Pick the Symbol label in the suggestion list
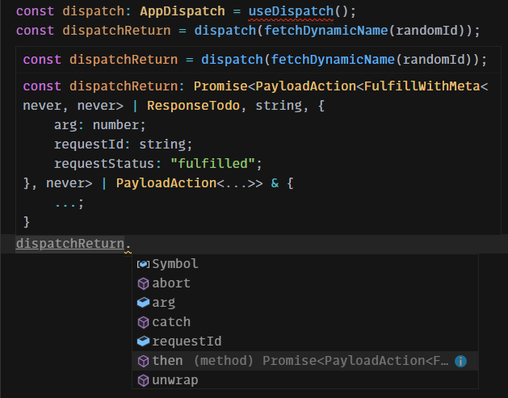Screen dimensions: 508x398 point(175,264)
